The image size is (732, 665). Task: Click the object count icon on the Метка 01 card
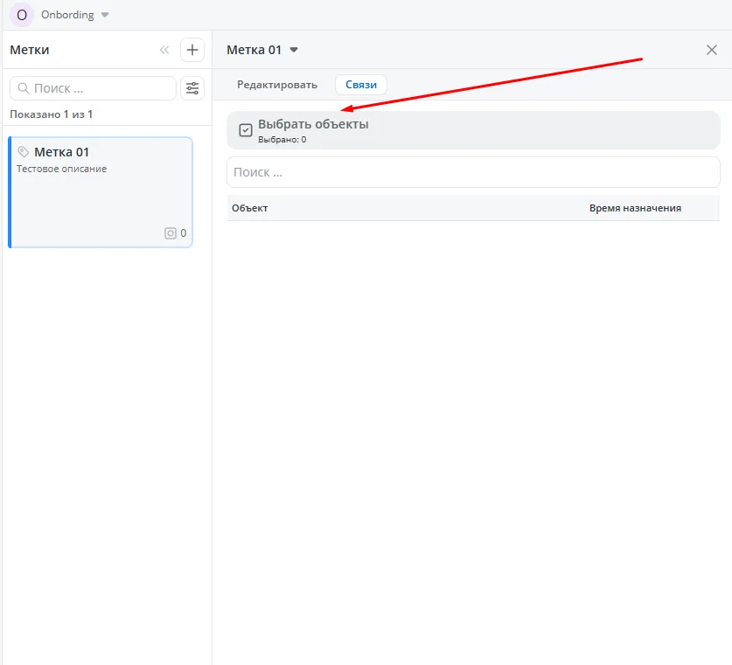point(171,233)
